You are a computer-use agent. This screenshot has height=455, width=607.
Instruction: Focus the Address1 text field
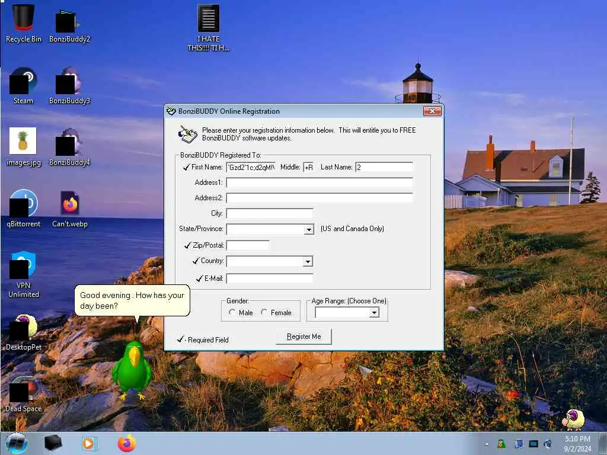coord(320,182)
